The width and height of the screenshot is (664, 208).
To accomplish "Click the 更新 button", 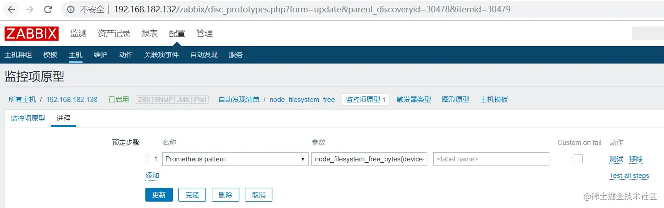I will (x=159, y=195).
